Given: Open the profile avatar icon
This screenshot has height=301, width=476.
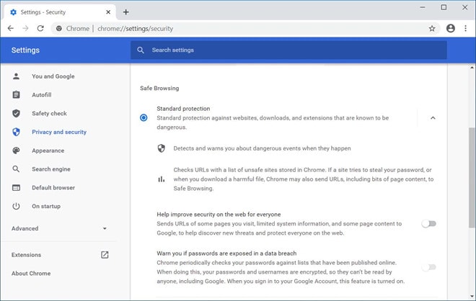Looking at the screenshot, I should (451, 28).
